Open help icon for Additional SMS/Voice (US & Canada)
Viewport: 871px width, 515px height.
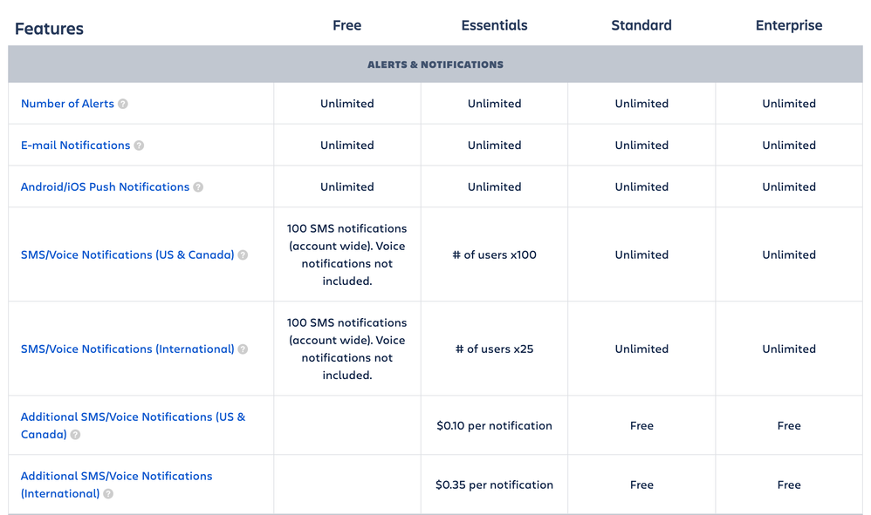coord(76,435)
